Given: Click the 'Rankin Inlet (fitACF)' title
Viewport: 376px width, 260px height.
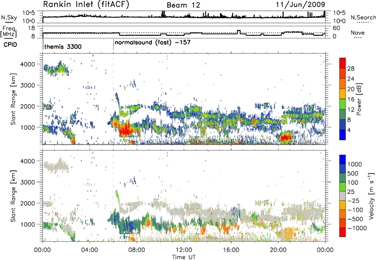Looking at the screenshot, I should point(86,5).
